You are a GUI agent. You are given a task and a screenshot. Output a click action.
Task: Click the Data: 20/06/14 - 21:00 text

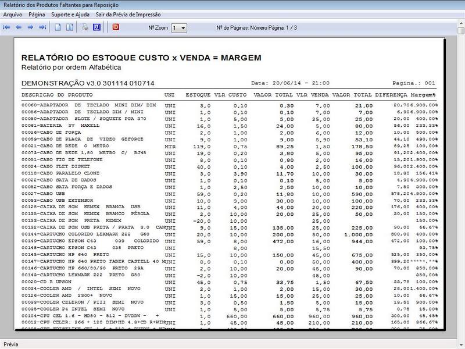(290, 83)
